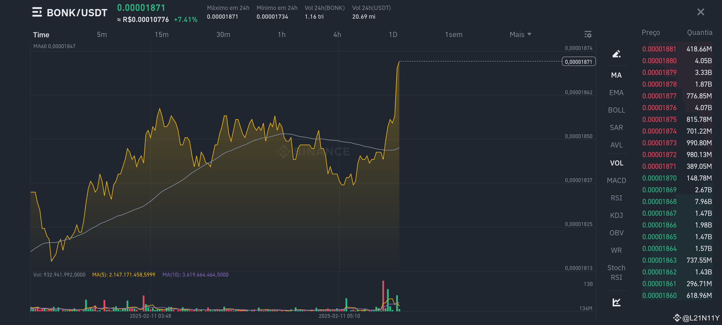Enable the RSI indicator
The height and width of the screenshot is (325, 722).
click(616, 198)
